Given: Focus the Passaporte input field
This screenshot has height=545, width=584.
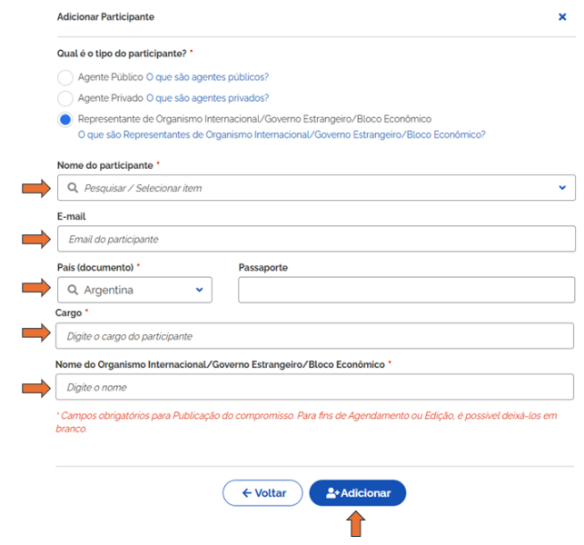Looking at the screenshot, I should pyautogui.click(x=406, y=290).
